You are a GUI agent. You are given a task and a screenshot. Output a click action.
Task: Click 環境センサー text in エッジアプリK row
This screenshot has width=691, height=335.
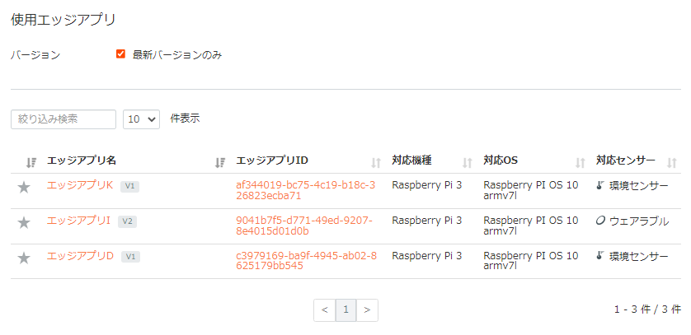coord(639,186)
